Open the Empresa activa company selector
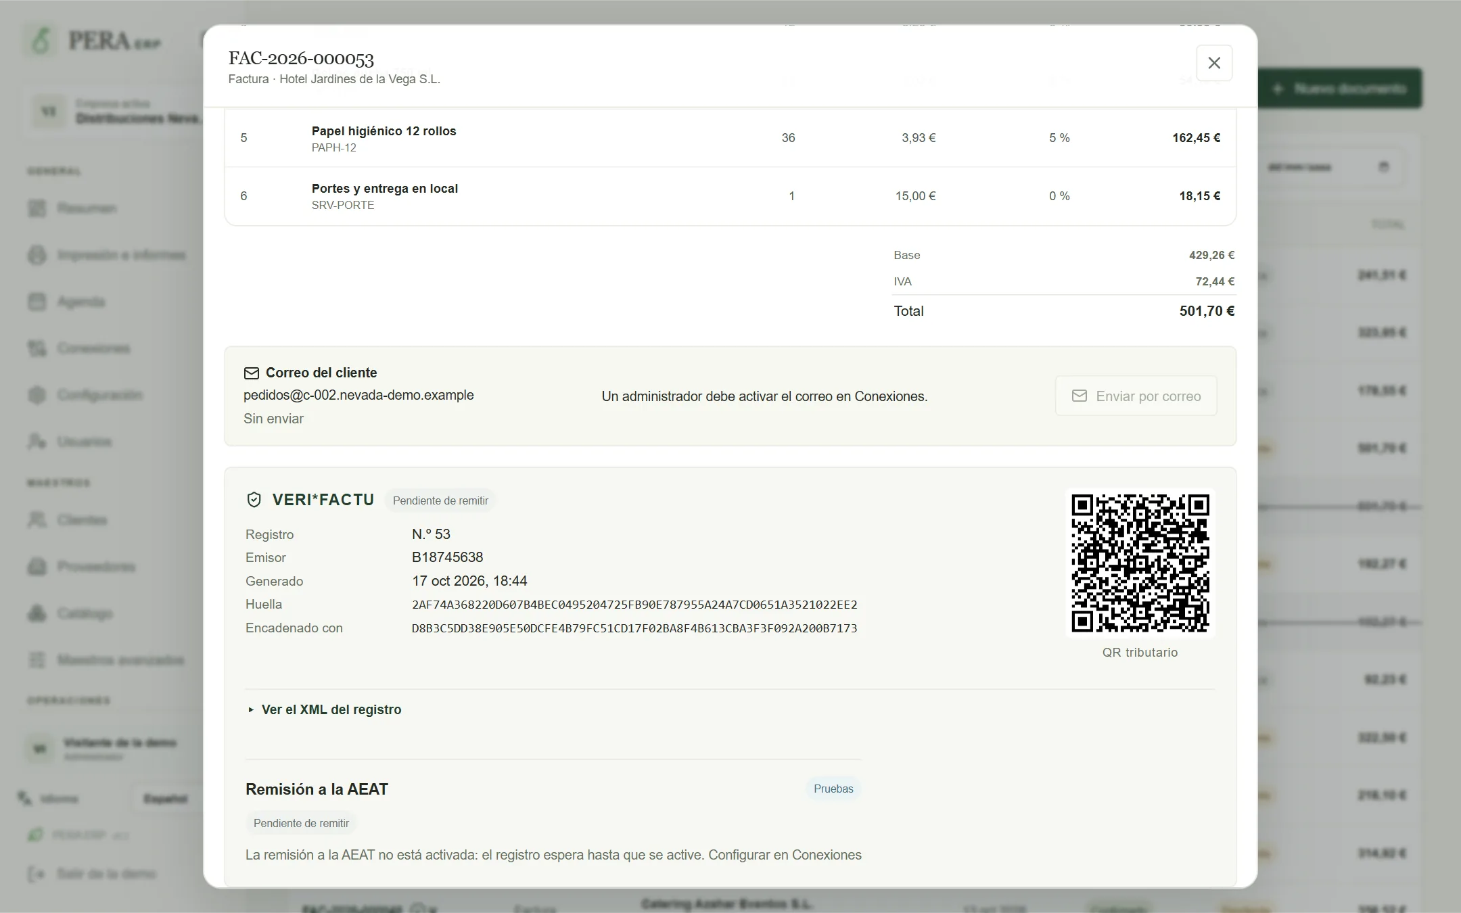This screenshot has height=913, width=1461. click(x=115, y=112)
